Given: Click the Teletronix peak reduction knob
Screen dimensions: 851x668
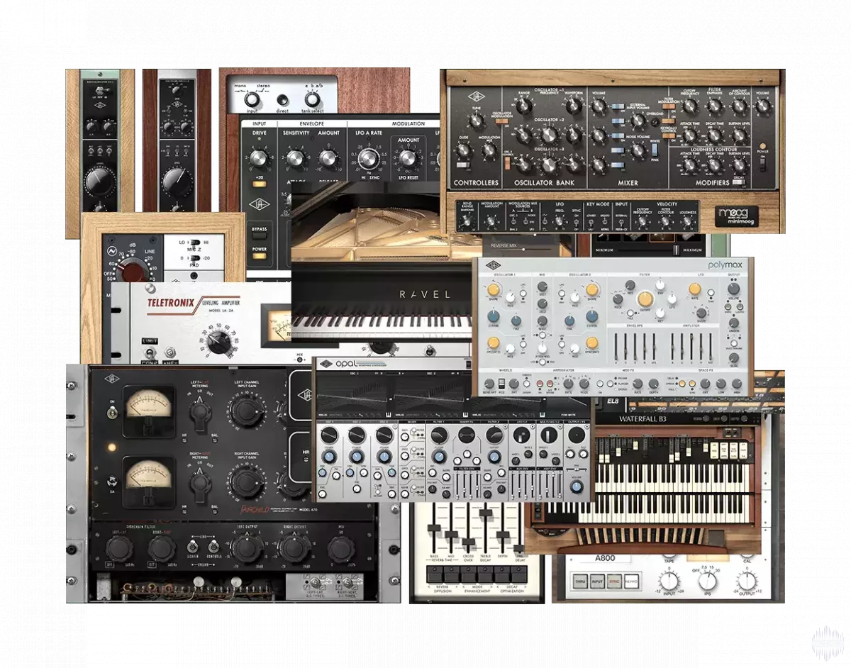Looking at the screenshot, I should pyautogui.click(x=220, y=343).
